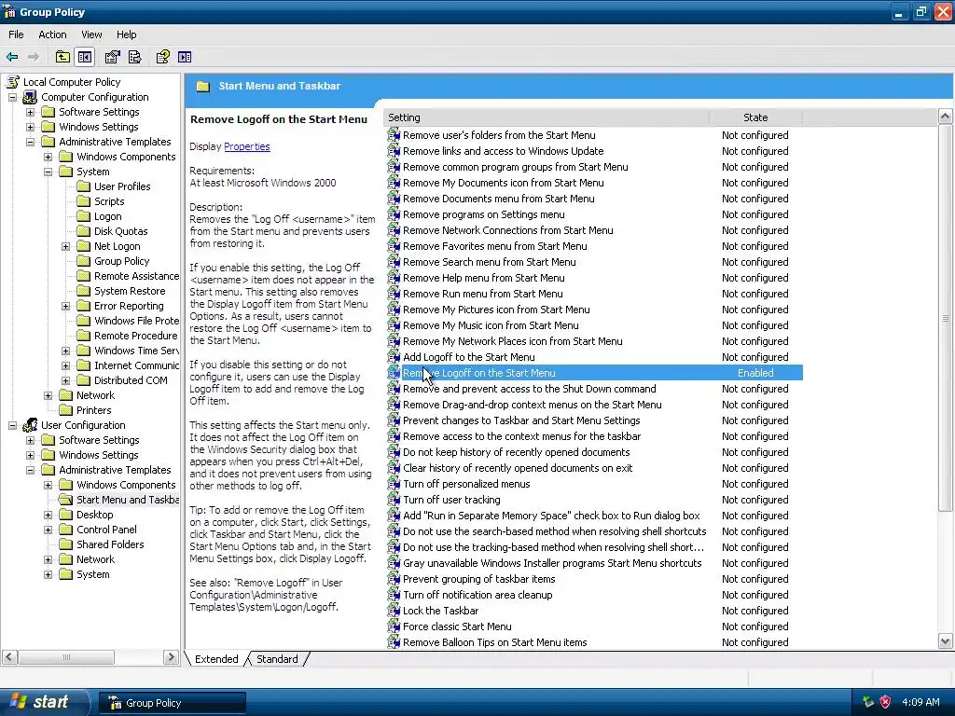Click the folder icon next to Shared Folders
Screen dimensions: 955x716
pos(66,544)
